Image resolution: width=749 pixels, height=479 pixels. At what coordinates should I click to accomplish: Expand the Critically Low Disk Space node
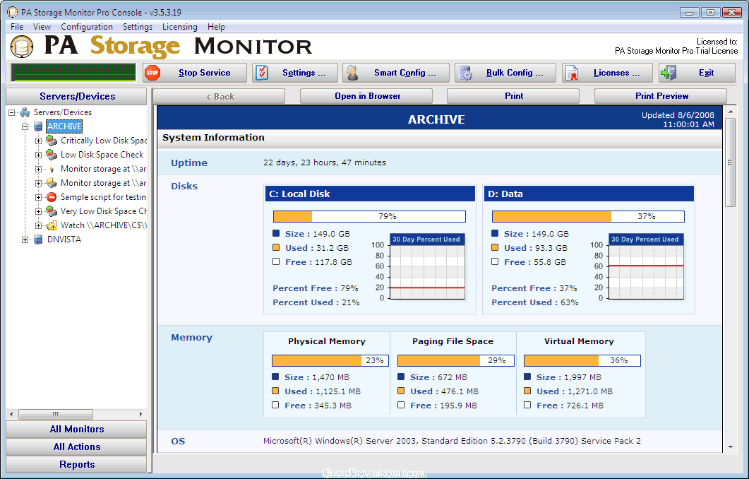[x=38, y=141]
